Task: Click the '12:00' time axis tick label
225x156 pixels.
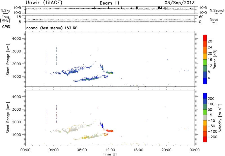Action: pos(110,150)
